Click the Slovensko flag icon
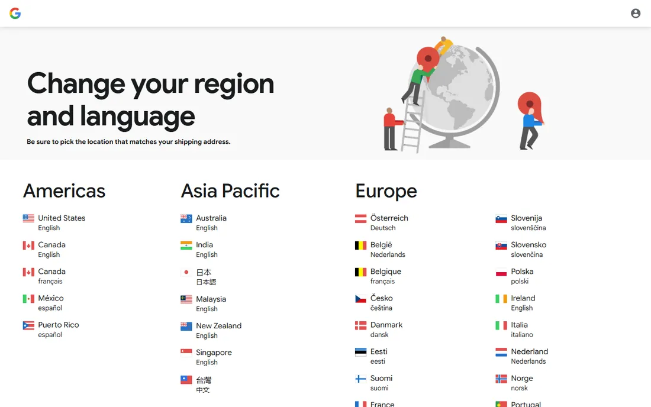651x407 pixels. click(501, 245)
